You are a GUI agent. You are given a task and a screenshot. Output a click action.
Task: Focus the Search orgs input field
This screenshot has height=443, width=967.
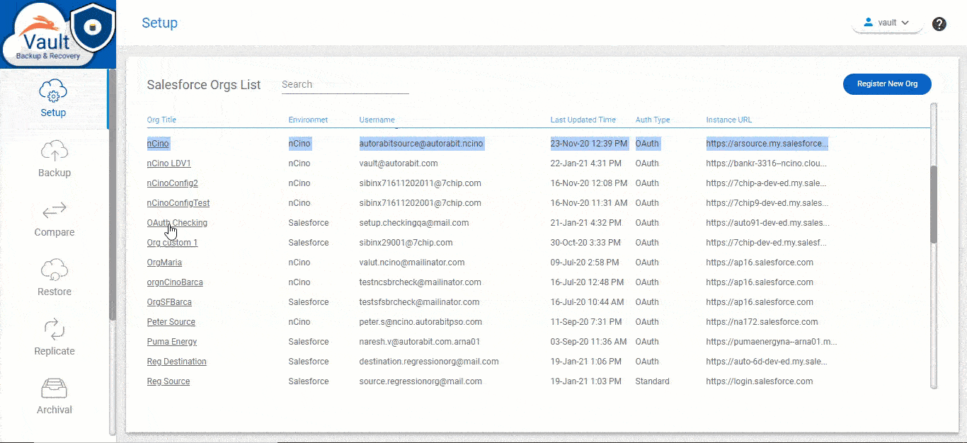pyautogui.click(x=345, y=84)
